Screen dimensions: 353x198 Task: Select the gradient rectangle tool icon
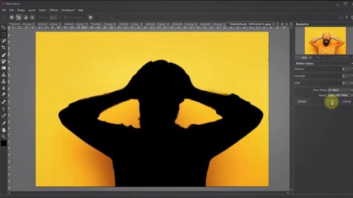click(x=3, y=68)
